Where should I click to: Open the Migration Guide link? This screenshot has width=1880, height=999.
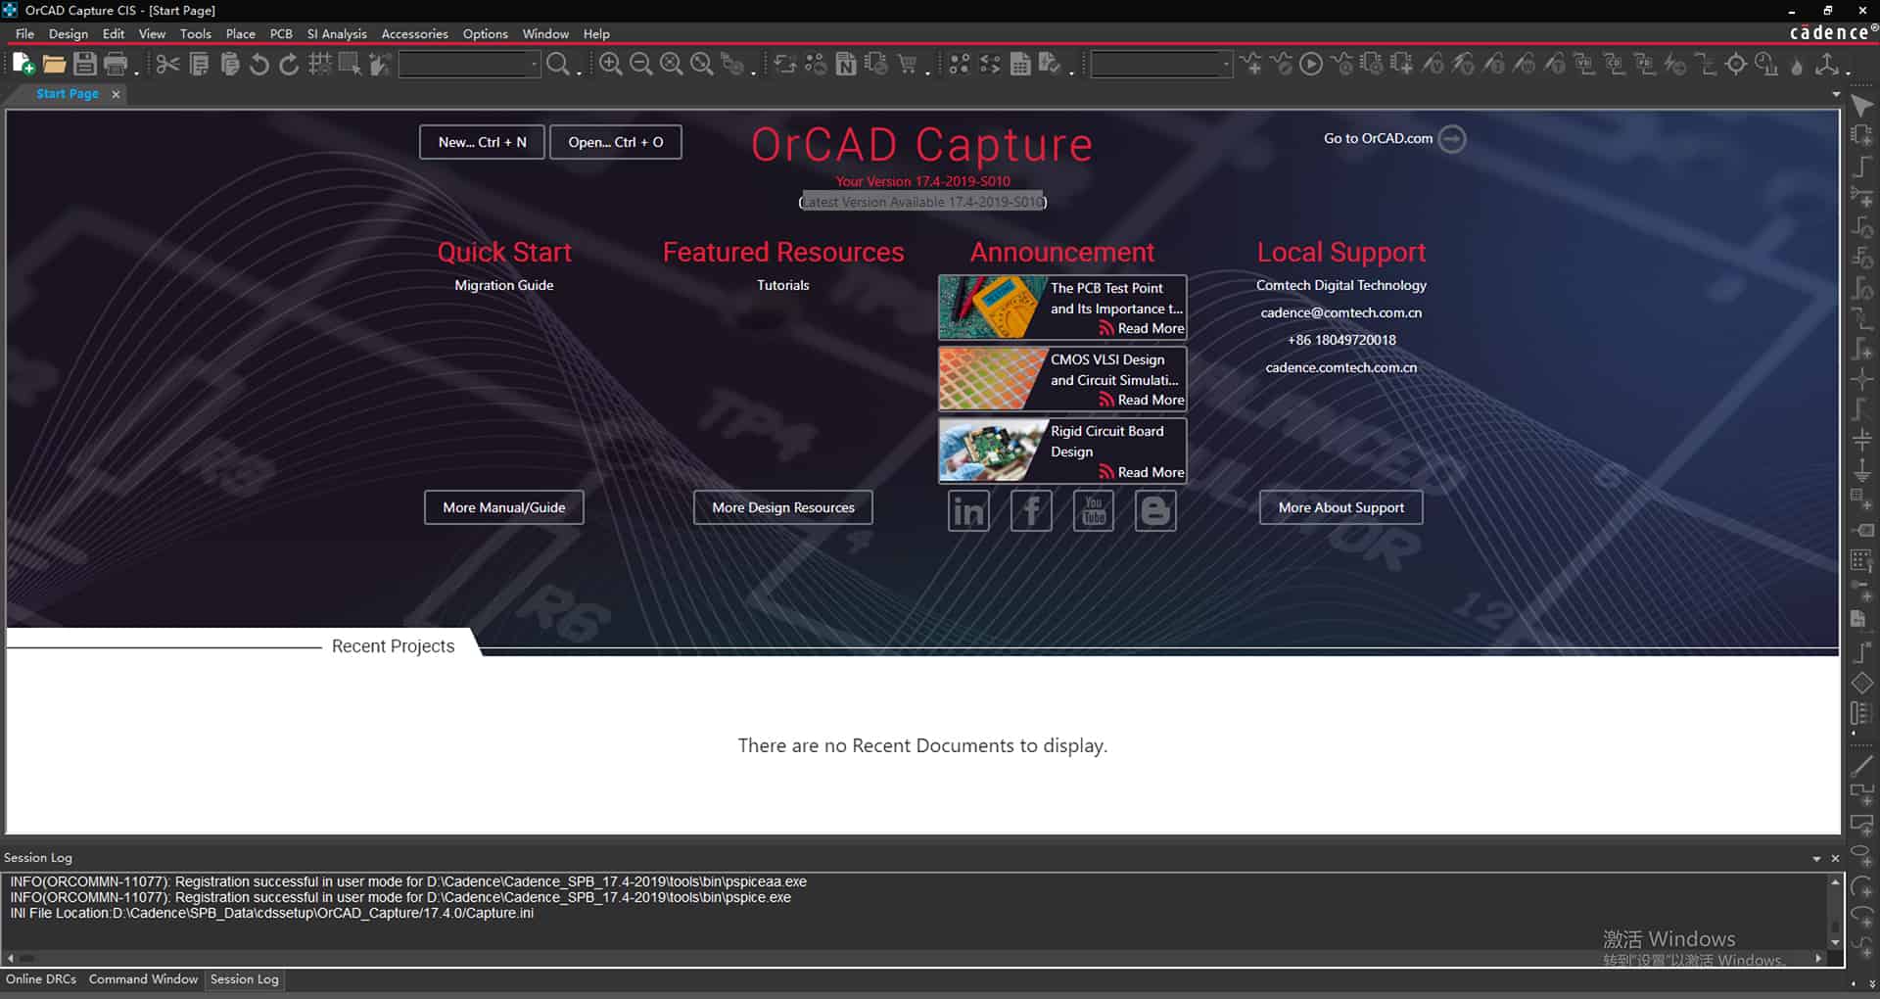point(504,285)
